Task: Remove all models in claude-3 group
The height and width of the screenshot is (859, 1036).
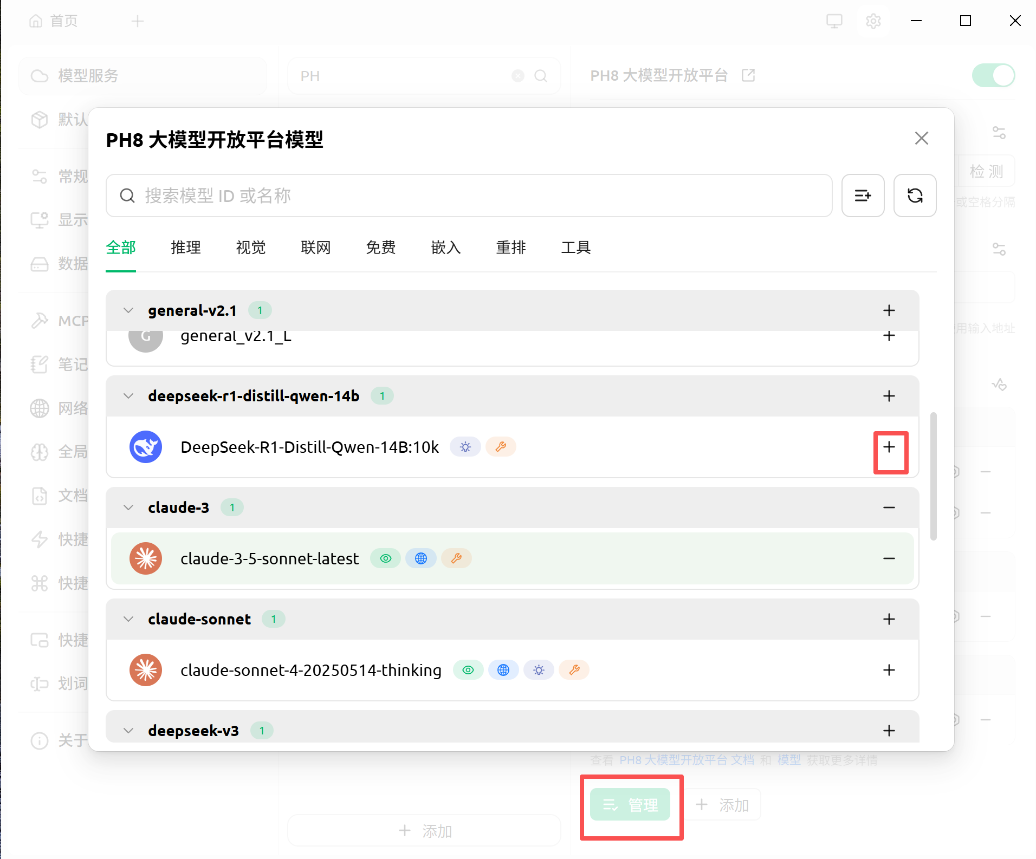Action: pos(889,507)
